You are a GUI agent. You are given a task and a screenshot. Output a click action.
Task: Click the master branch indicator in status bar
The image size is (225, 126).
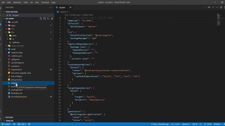pos(6,124)
